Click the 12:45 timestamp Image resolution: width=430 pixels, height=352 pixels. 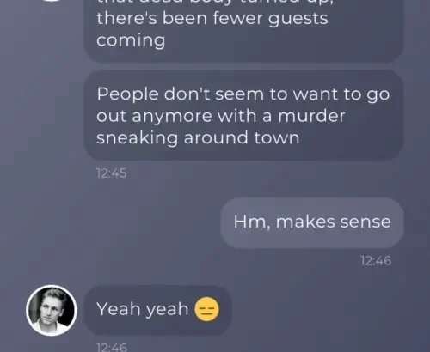(112, 173)
